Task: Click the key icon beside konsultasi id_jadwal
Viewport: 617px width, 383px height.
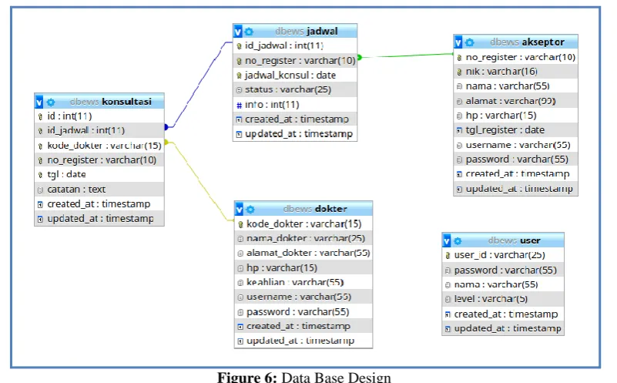Action: pyautogui.click(x=40, y=131)
